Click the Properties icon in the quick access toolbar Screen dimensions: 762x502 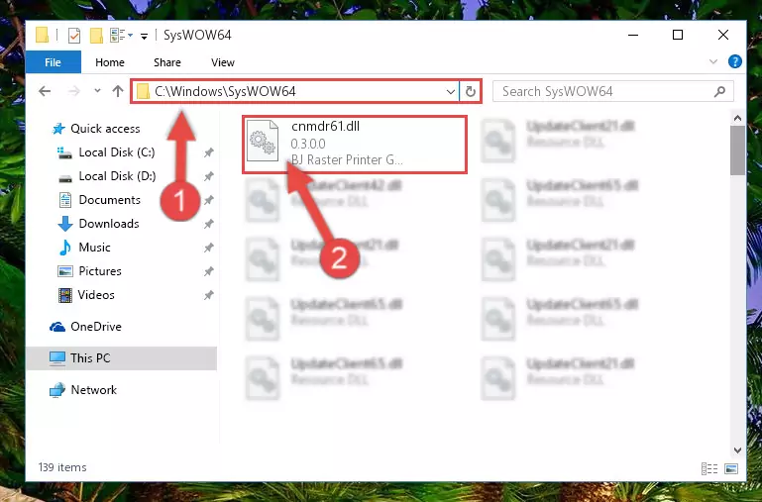(74, 36)
